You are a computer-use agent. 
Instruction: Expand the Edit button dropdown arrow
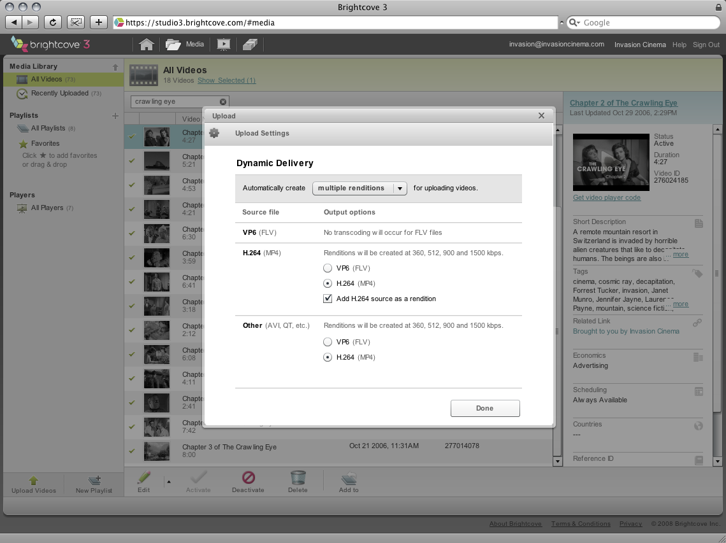169,482
